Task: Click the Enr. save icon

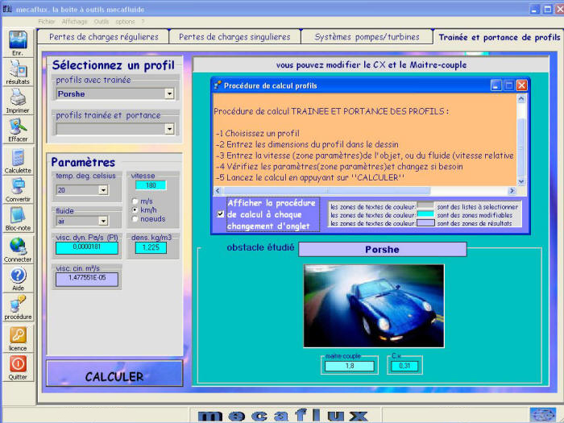Action: pyautogui.click(x=17, y=40)
